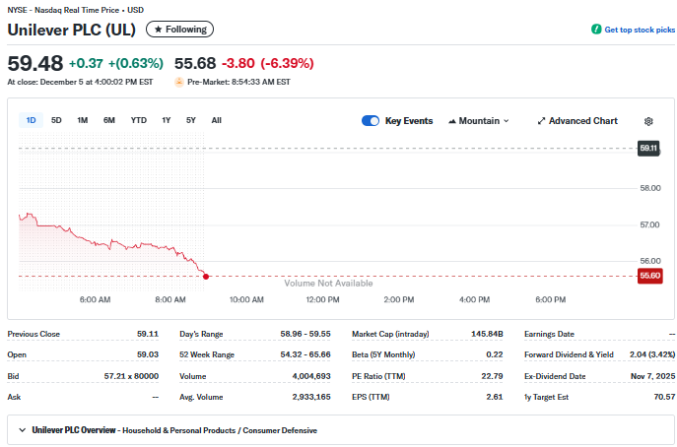677x447 pixels.
Task: Choose the 5Y chart range
Action: (191, 120)
